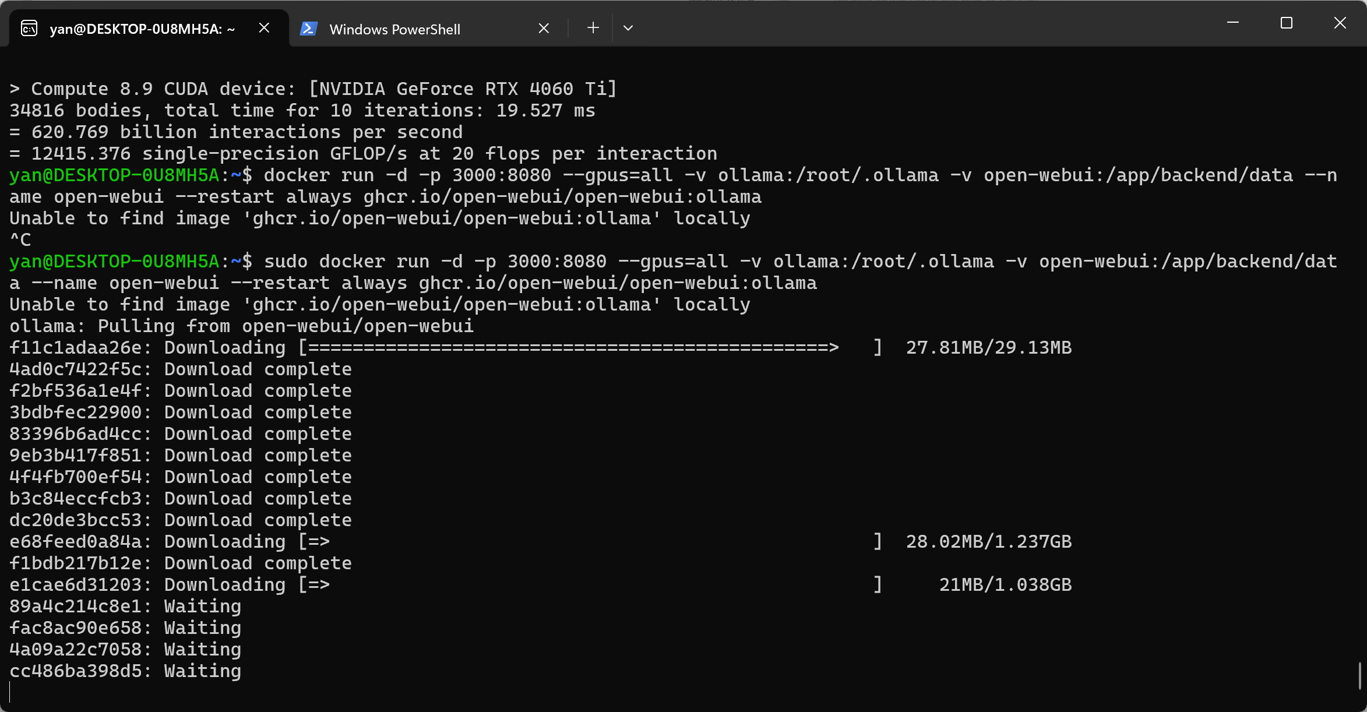Click the PowerShell icon on second tab
The image size is (1367, 712).
click(x=309, y=29)
